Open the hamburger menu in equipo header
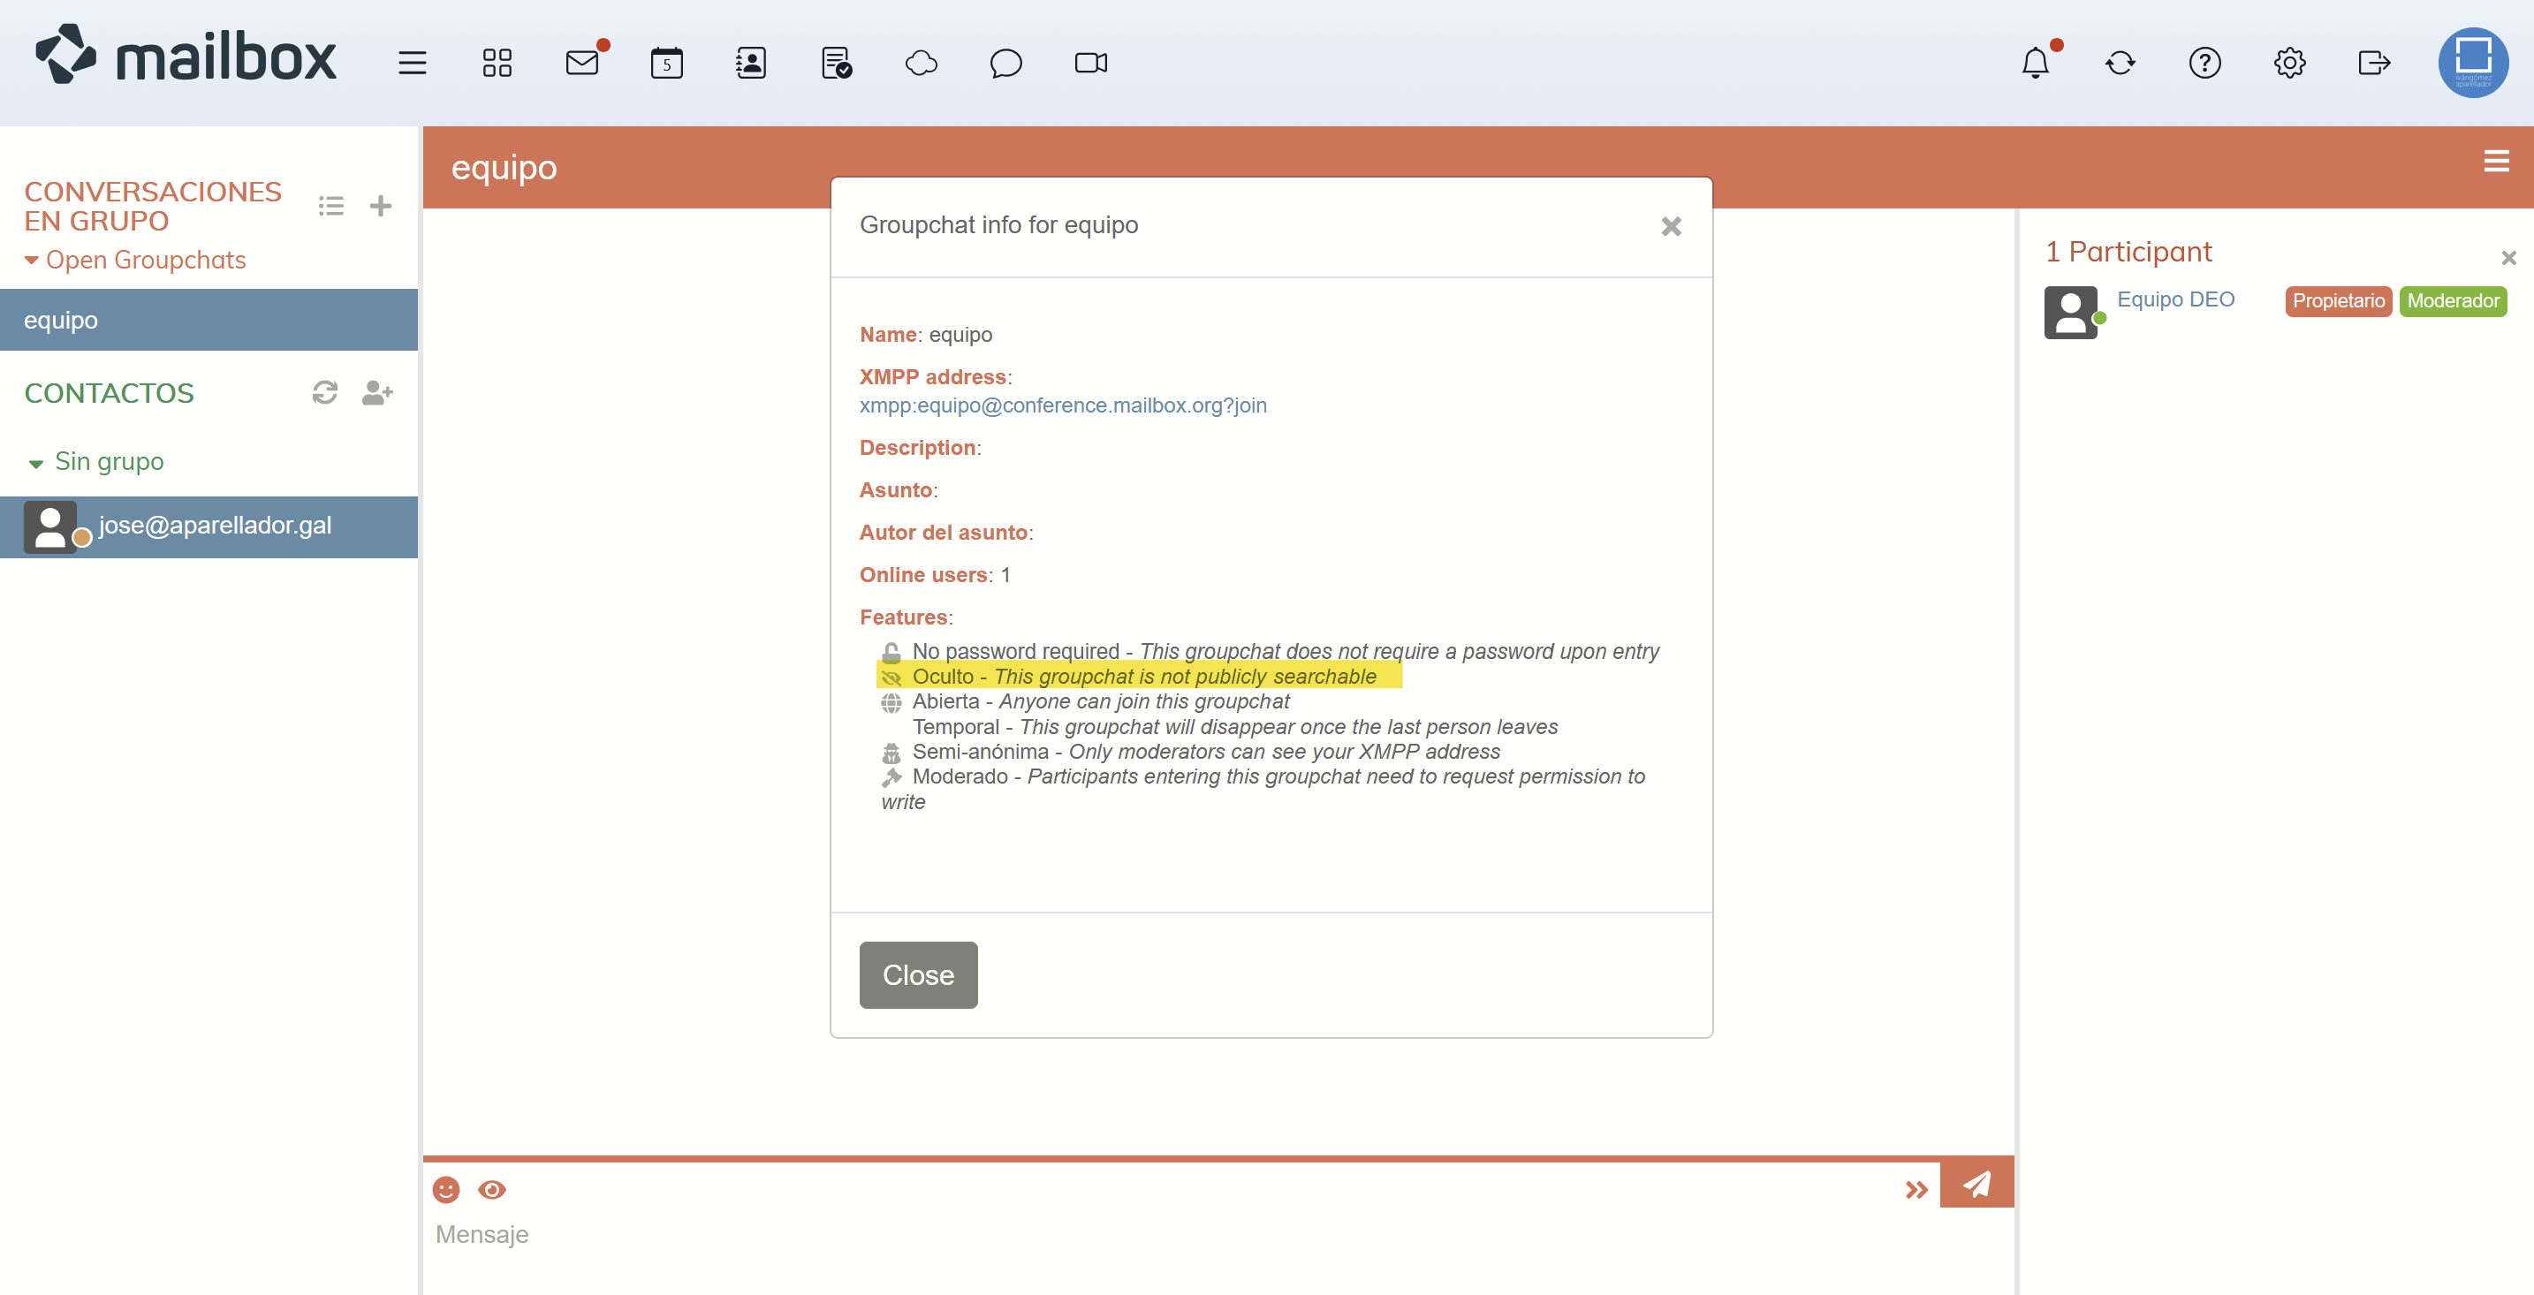 pos(2496,160)
